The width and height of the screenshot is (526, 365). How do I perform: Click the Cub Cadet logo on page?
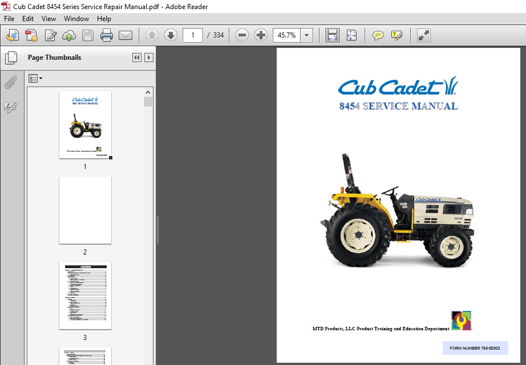(398, 87)
